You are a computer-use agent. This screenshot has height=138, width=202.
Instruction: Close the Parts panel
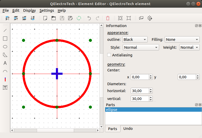200,105
